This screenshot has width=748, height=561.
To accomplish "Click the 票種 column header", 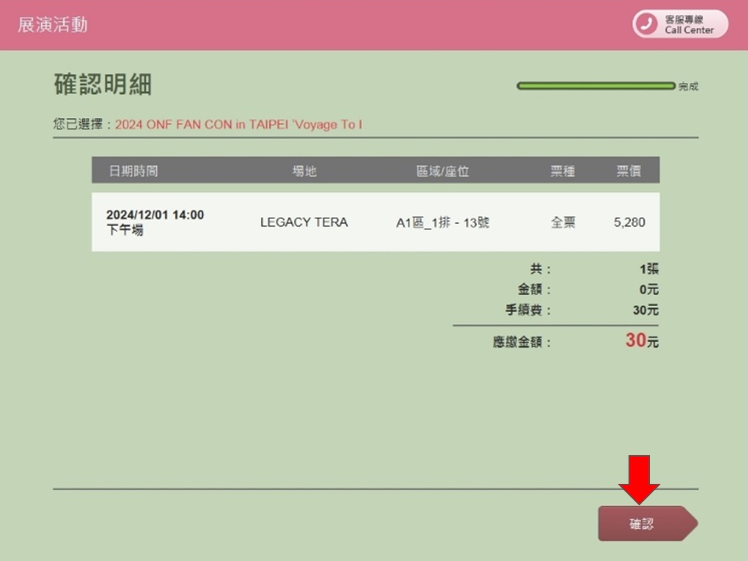I will tap(562, 171).
